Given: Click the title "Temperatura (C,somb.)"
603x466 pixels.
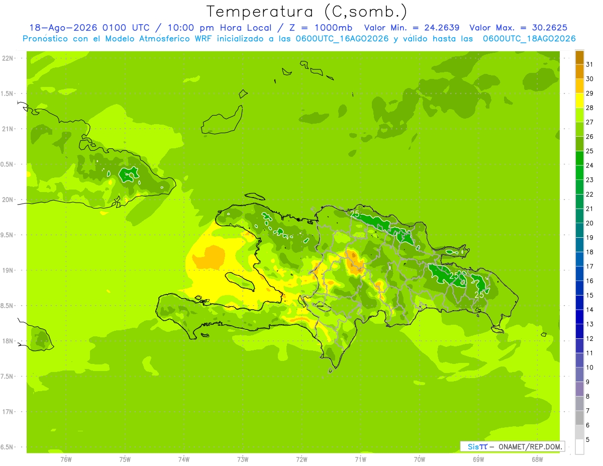Looking at the screenshot, I should tap(307, 12).
